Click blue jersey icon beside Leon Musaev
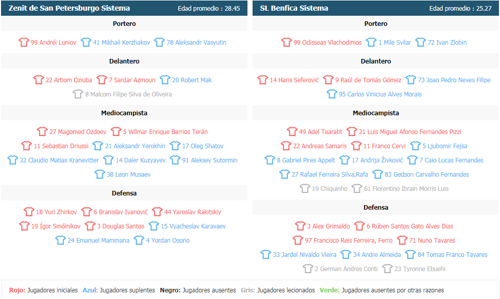This screenshot has width=500, height=299. [x=99, y=174]
